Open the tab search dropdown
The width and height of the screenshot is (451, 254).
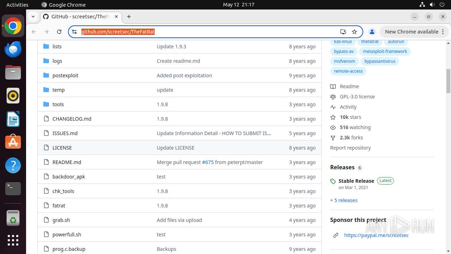(33, 17)
